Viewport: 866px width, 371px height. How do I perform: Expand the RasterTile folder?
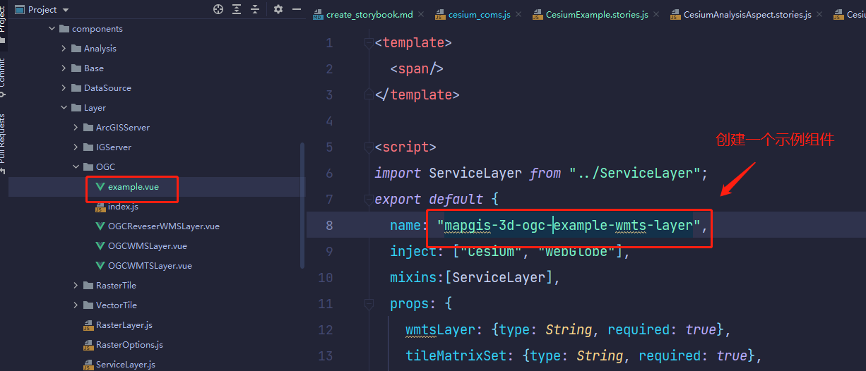pyautogui.click(x=76, y=286)
